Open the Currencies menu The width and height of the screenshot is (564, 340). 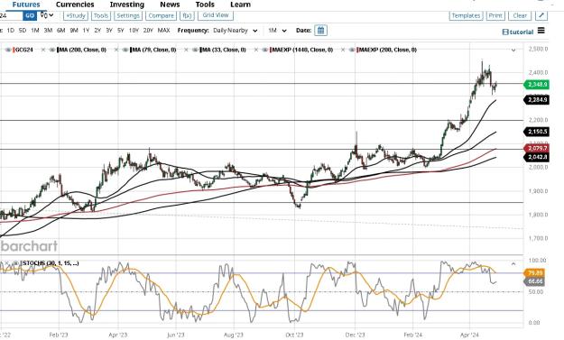pyautogui.click(x=75, y=5)
